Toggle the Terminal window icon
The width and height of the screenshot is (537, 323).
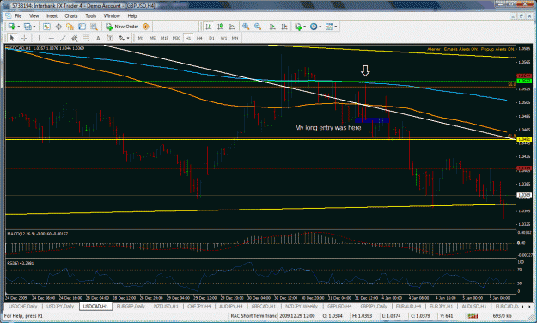82,27
